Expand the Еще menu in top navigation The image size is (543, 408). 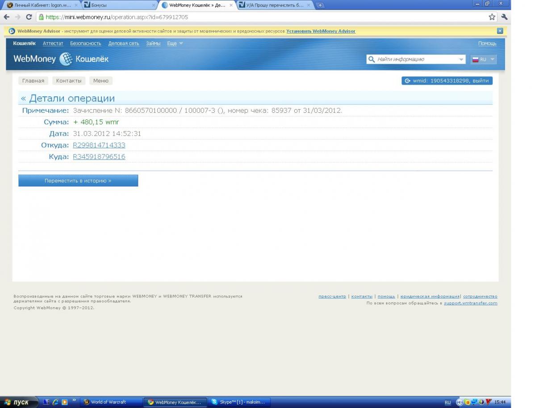point(175,43)
